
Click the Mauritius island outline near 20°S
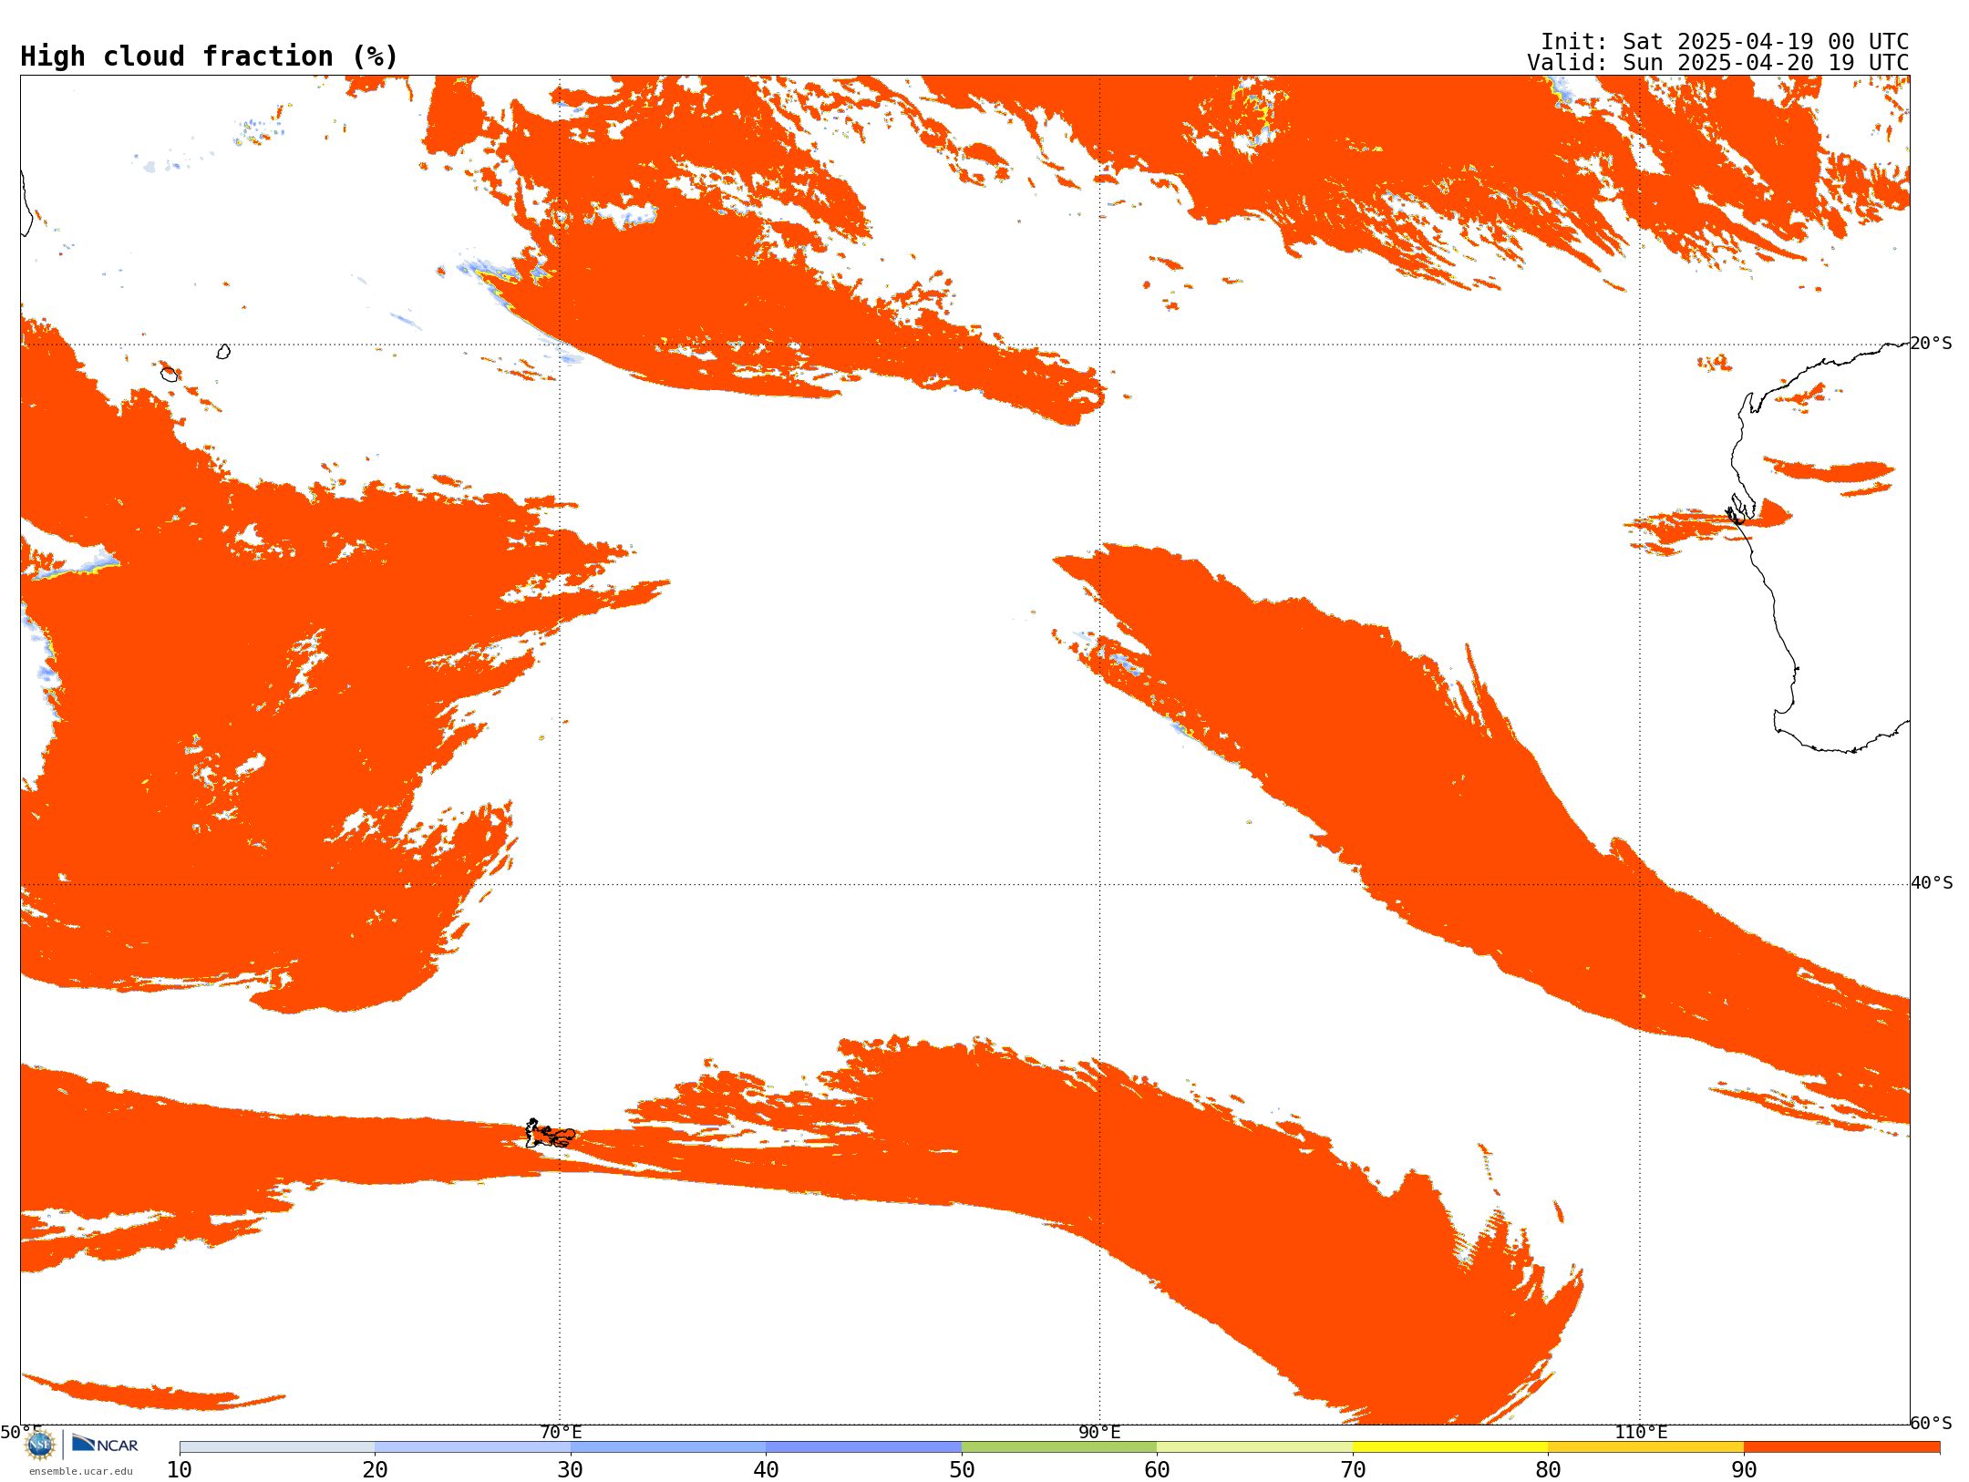point(223,351)
